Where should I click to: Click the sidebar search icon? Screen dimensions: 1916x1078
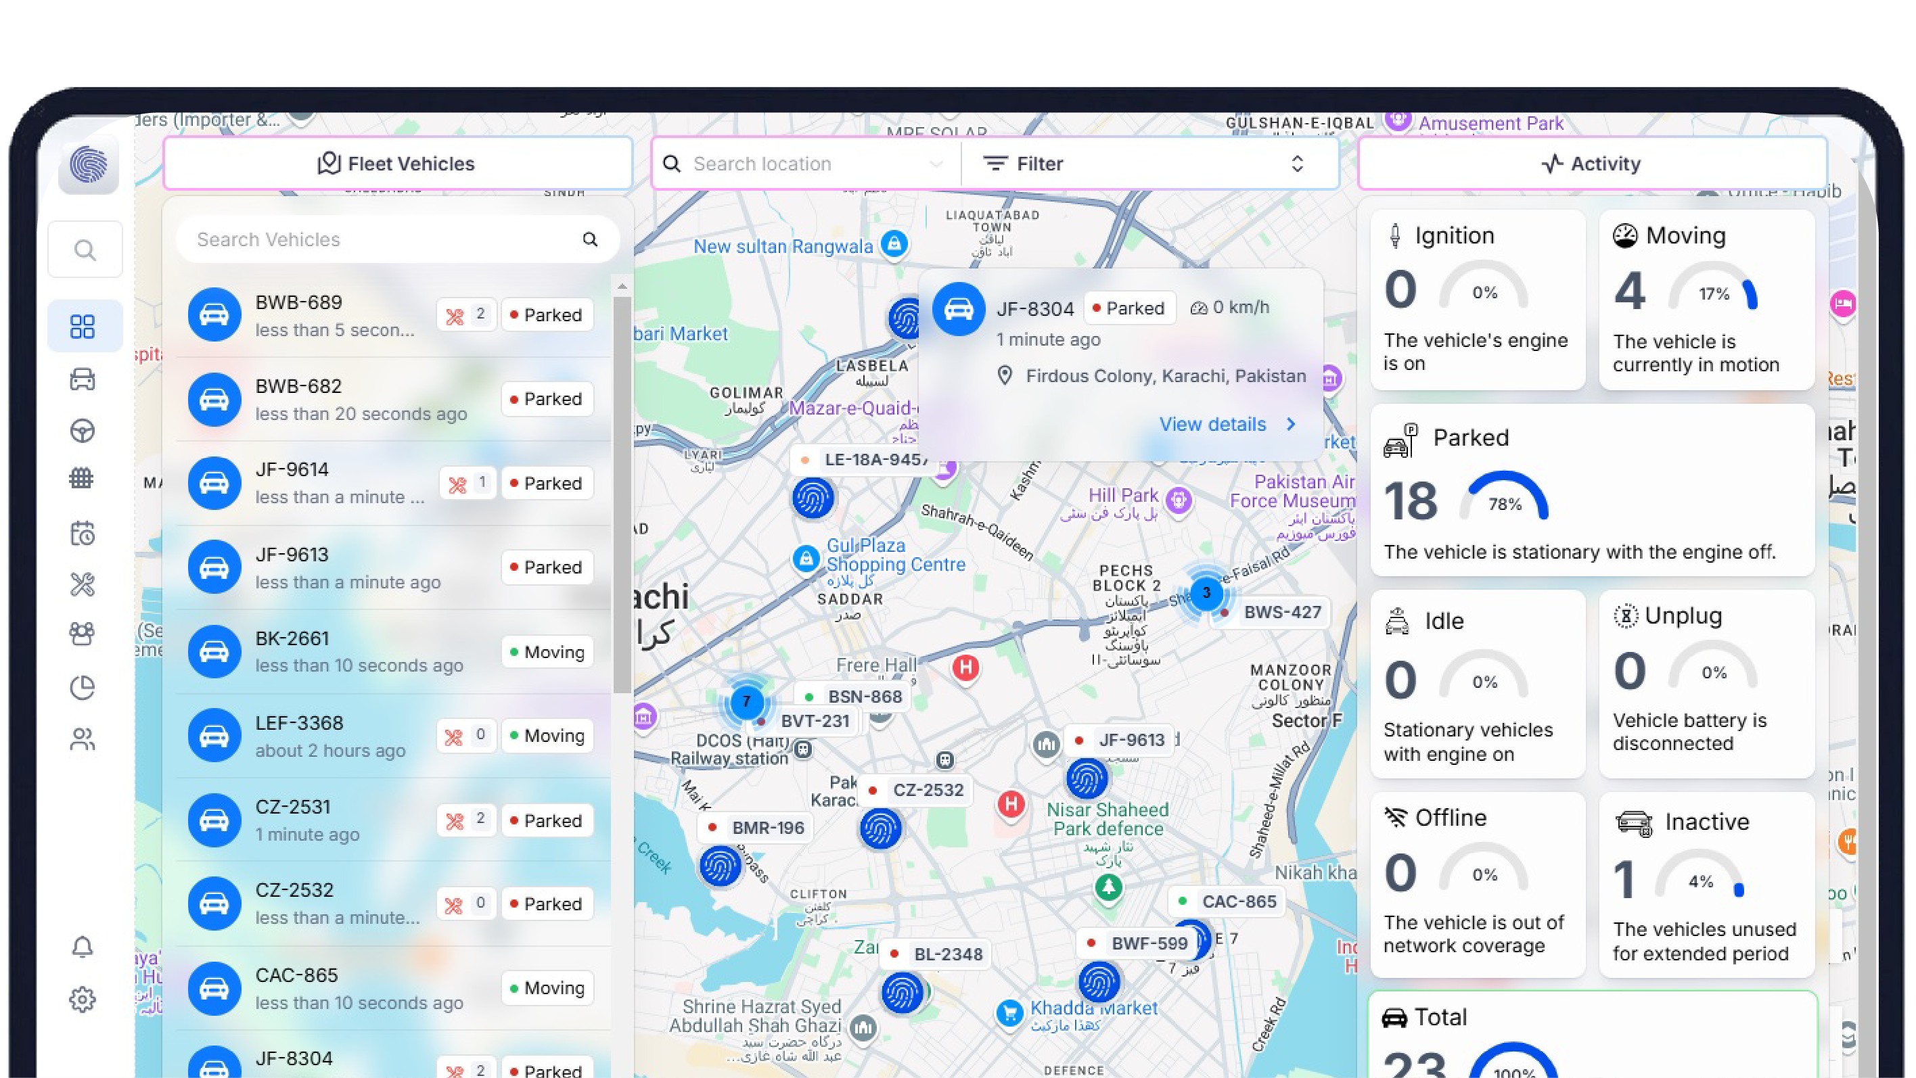[85, 250]
